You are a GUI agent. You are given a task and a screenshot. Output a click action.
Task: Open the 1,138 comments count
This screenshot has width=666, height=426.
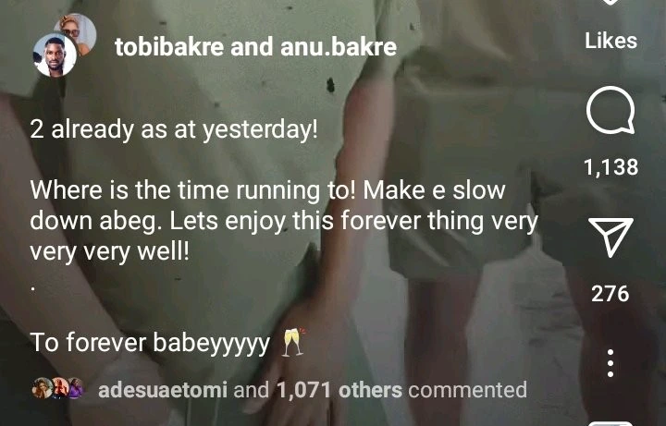pos(610,166)
